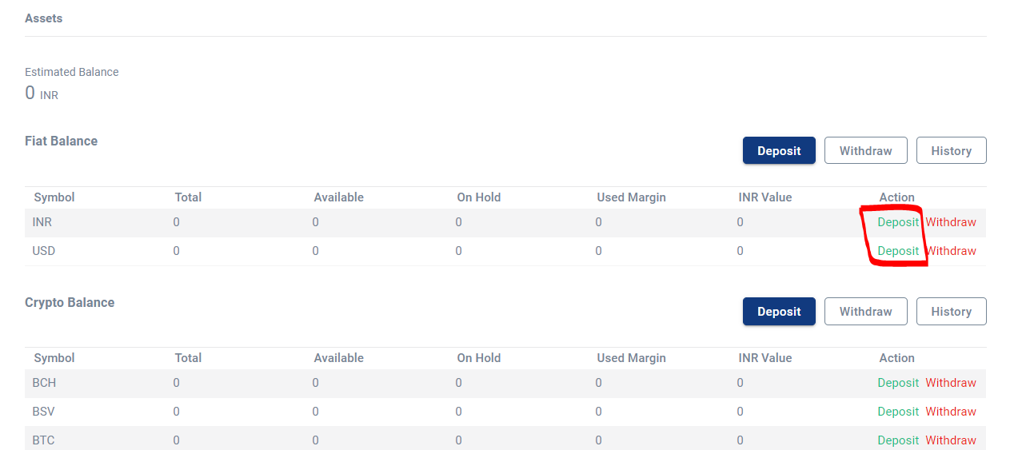This screenshot has width=1014, height=450.
Task: Click Withdraw link in USD row
Action: click(951, 251)
